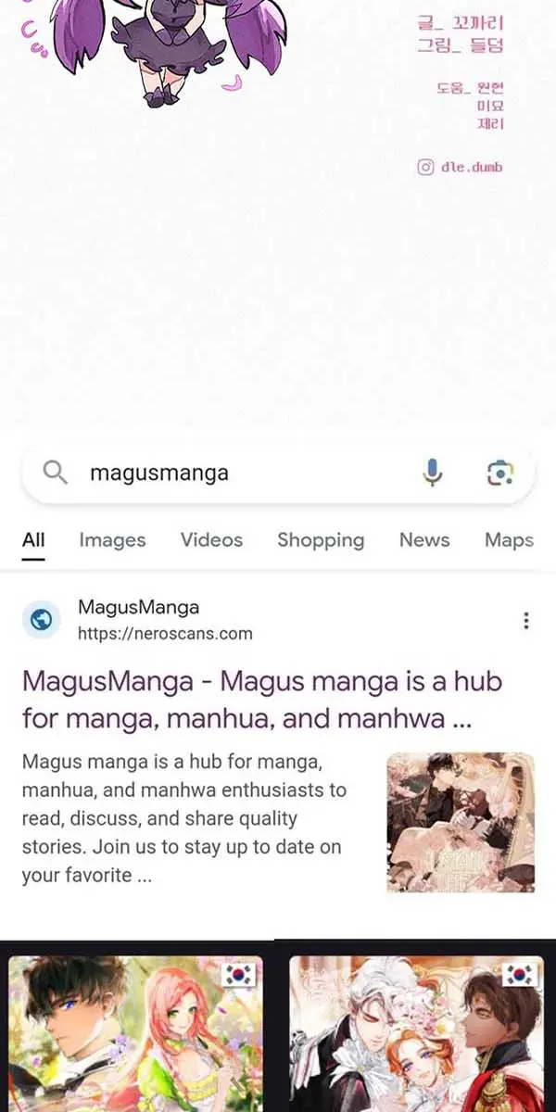Open the cover with the white-haired man
The height and width of the screenshot is (1112, 556).
coord(417,1034)
